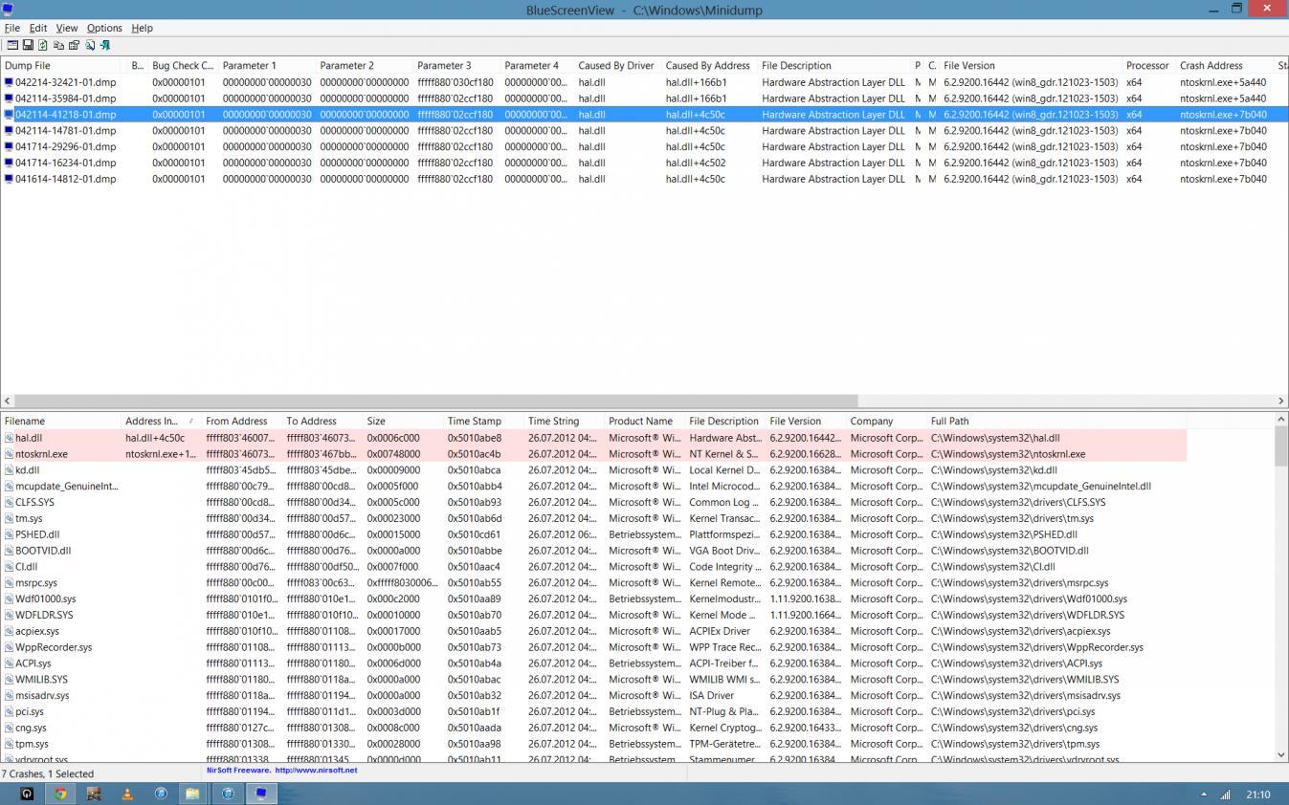Image resolution: width=1289 pixels, height=805 pixels.
Task: Open the www.nirsoft.net link in status bar
Action: [316, 771]
